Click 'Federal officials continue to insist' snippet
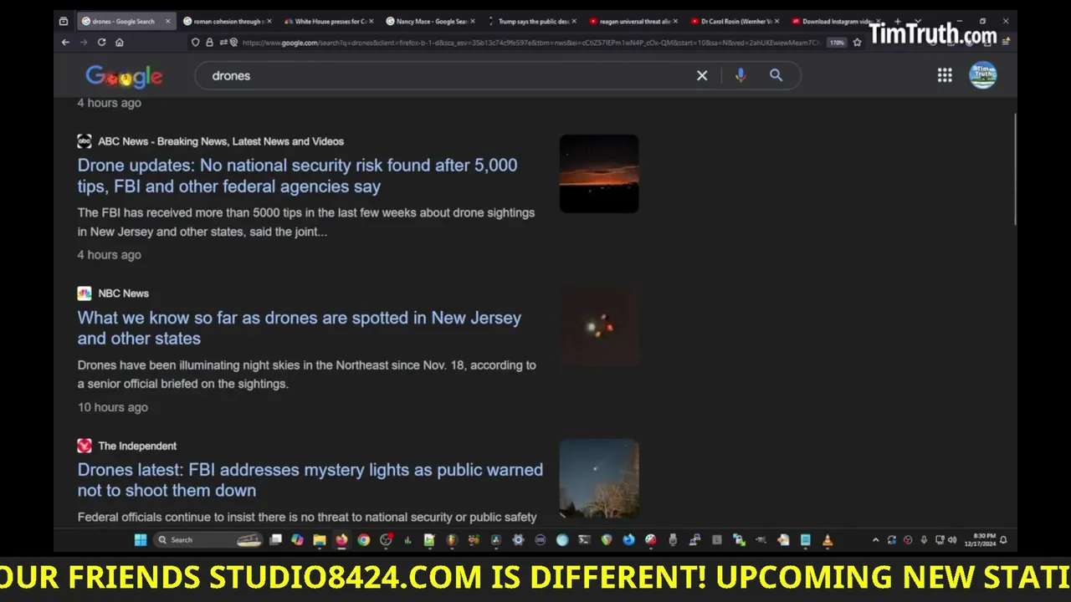This screenshot has width=1071, height=602. [x=307, y=518]
